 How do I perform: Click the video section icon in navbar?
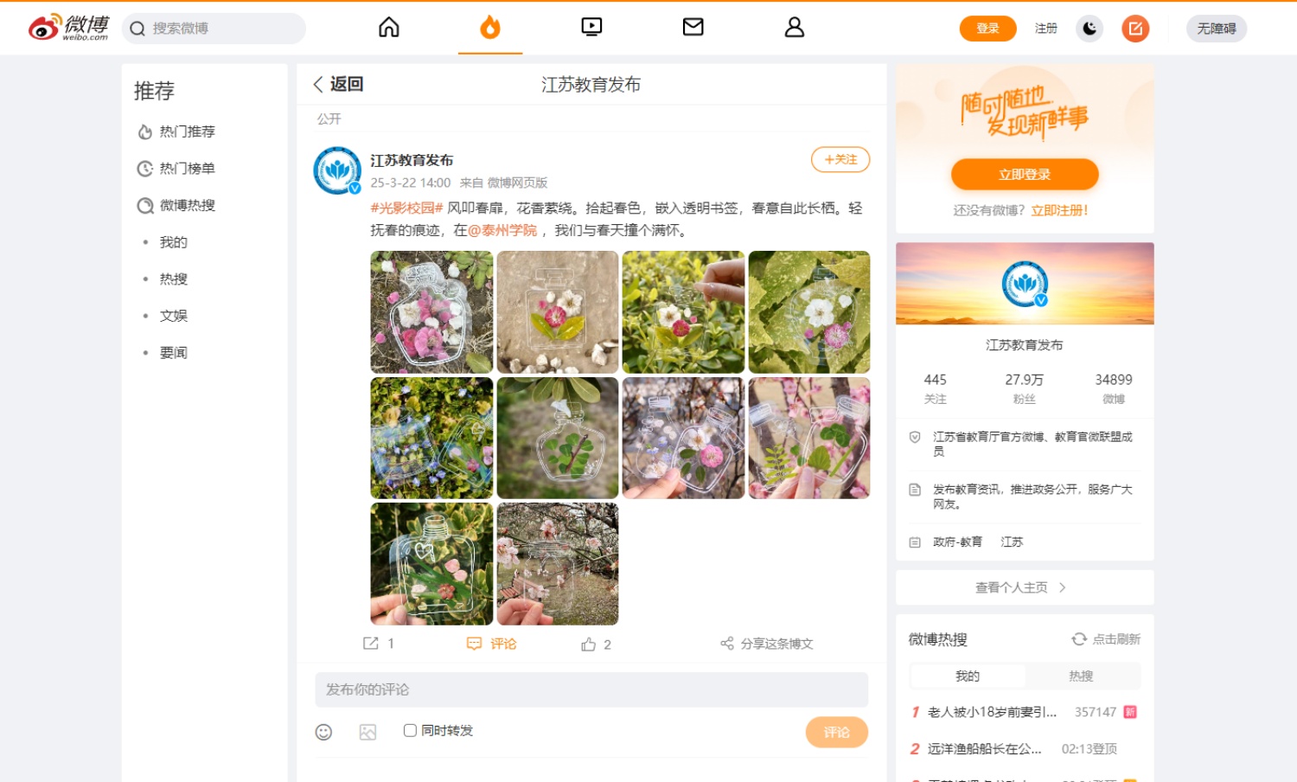tap(591, 28)
